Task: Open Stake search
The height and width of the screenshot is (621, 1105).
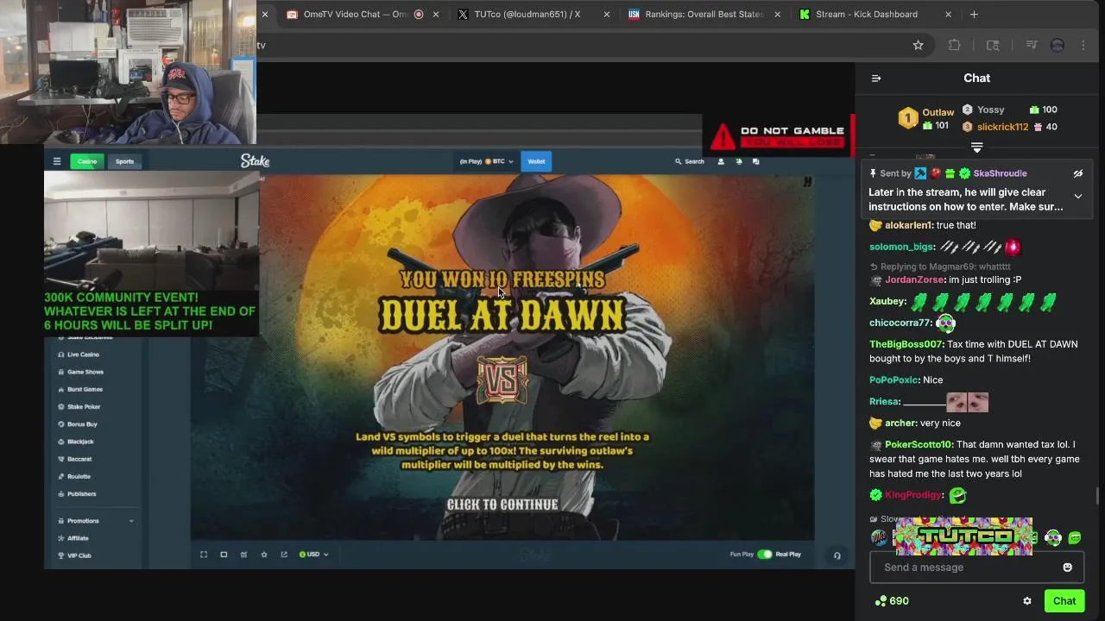Action: coord(690,161)
